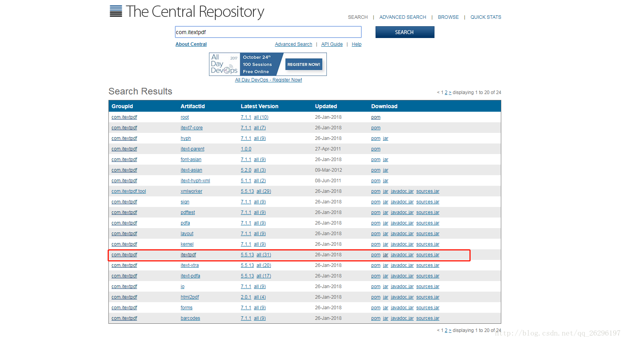The width and height of the screenshot is (625, 341).
Task: Download sources.jar in the itextpdf row
Action: pyautogui.click(x=428, y=255)
